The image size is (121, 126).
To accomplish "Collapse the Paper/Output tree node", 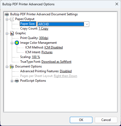I will tap(7, 19).
